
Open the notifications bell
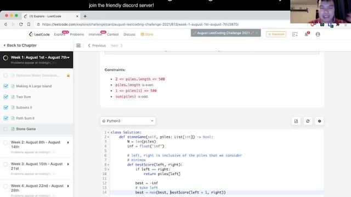point(307,34)
